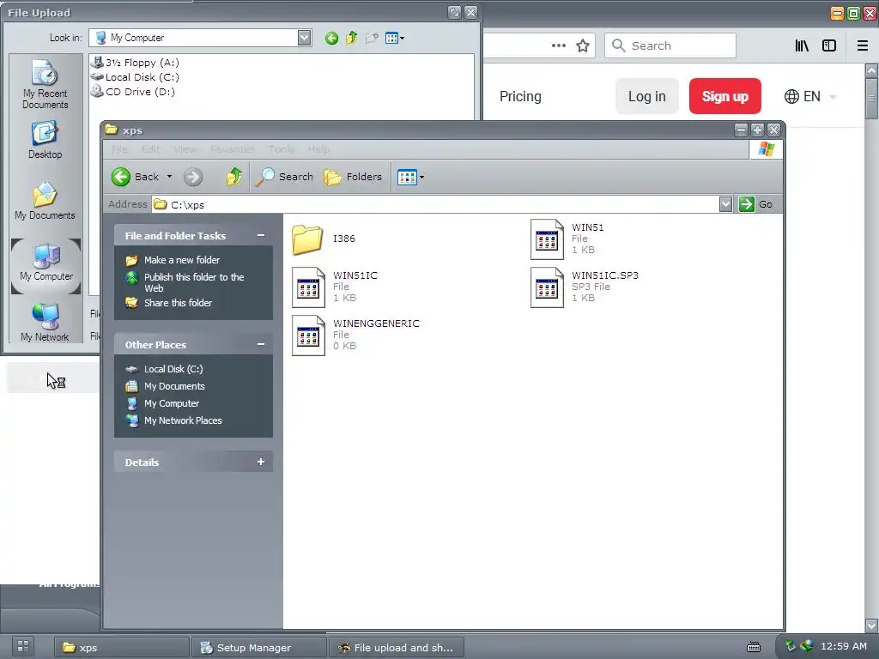Open the browser Library icon
The image size is (879, 659).
pos(802,46)
